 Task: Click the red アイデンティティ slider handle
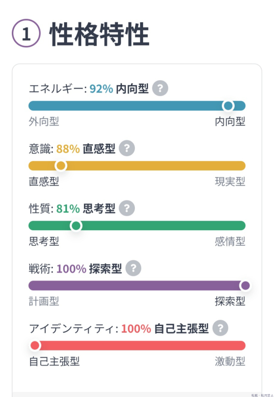(35, 345)
